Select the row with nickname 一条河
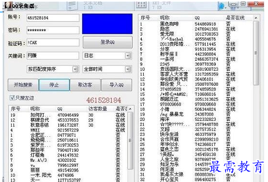This screenshot has height=182, width=268. (196, 59)
